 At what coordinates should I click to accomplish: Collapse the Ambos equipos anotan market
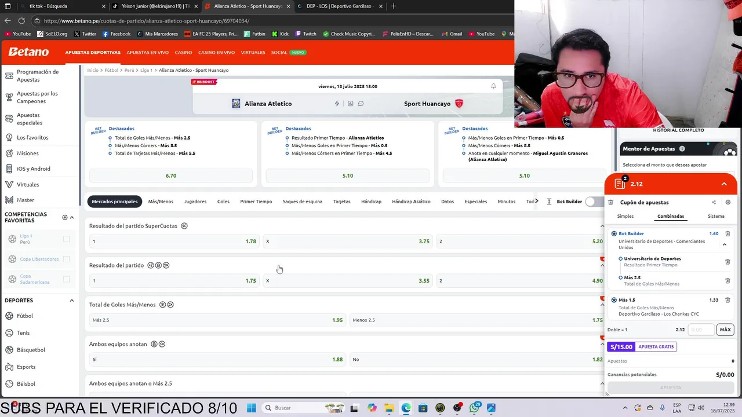[x=602, y=344]
